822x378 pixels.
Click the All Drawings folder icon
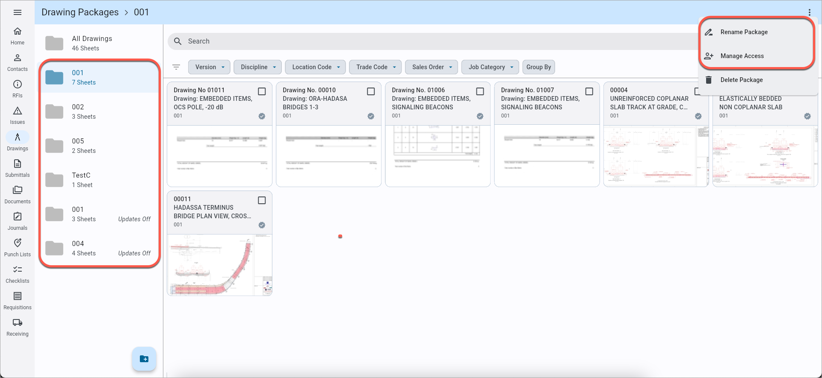54,43
